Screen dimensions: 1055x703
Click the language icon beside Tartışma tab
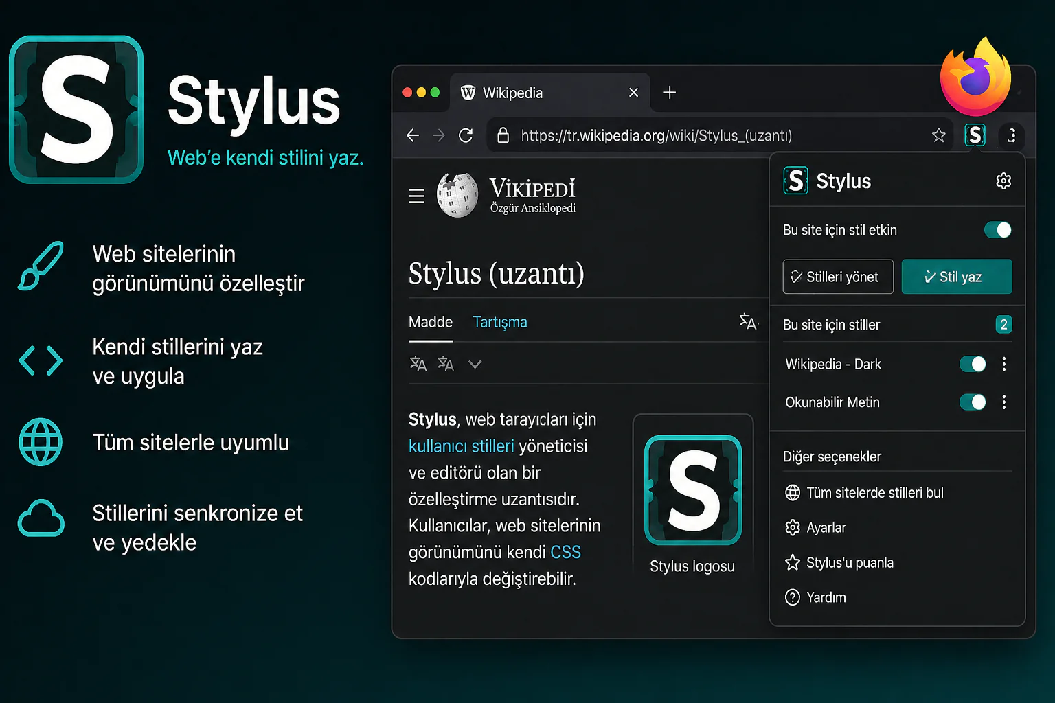click(748, 321)
